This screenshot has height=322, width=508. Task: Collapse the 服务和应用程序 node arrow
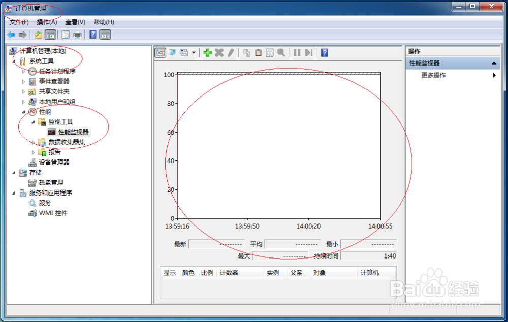(14, 193)
